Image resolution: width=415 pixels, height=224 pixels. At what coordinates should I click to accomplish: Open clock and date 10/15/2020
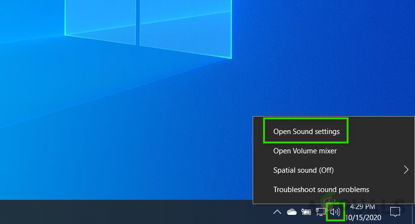pyautogui.click(x=363, y=212)
